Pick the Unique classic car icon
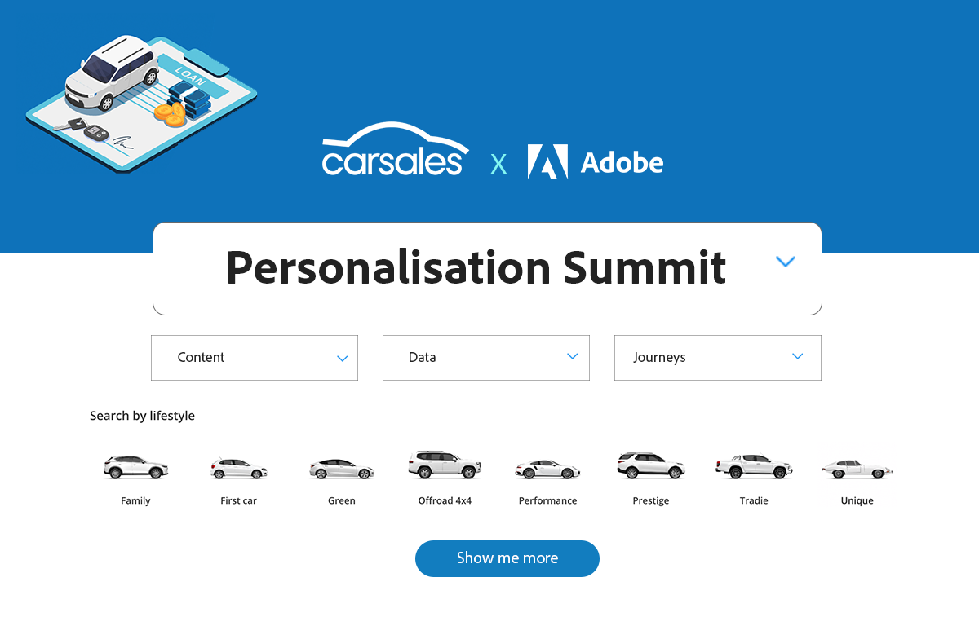This screenshot has height=626, width=979. [857, 469]
